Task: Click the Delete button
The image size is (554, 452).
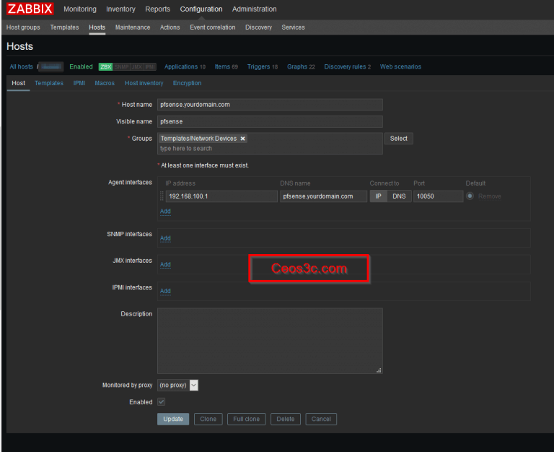Action: point(286,419)
